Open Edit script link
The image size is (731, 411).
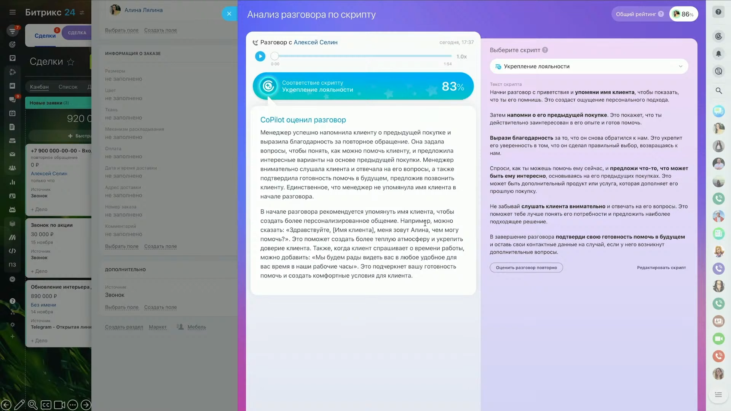point(661,268)
